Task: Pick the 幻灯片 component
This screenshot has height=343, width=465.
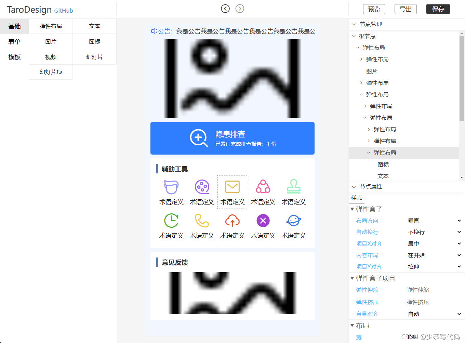Action: click(x=95, y=57)
